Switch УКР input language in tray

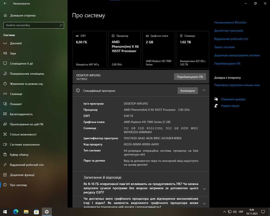tap(241, 212)
